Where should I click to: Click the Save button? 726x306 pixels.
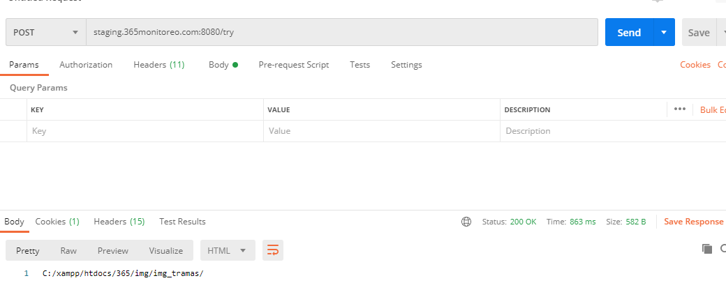click(699, 32)
